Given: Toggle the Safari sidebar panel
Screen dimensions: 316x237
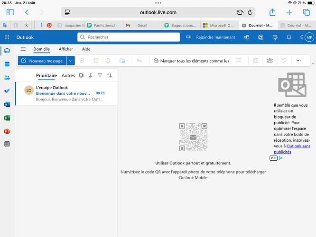Looking at the screenshot, I should tap(10, 12).
